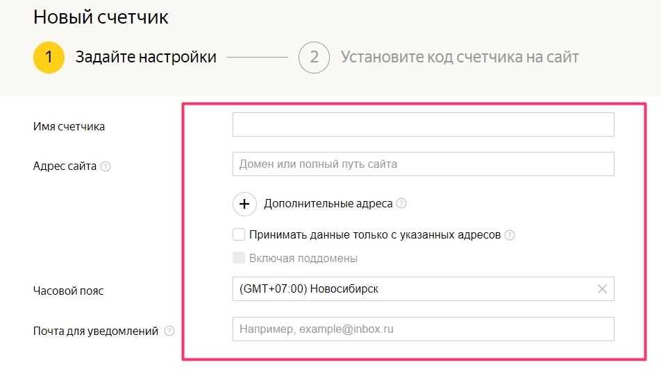Image resolution: width=661 pixels, height=380 pixels.
Task: Enable Принимать данные только с указанных адресов
Action: (239, 234)
